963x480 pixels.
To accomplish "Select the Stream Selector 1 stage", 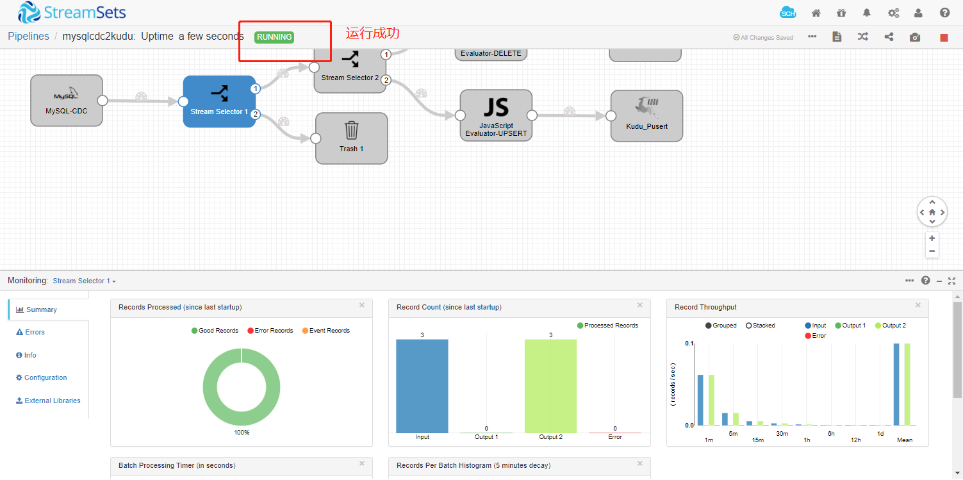I will click(219, 101).
